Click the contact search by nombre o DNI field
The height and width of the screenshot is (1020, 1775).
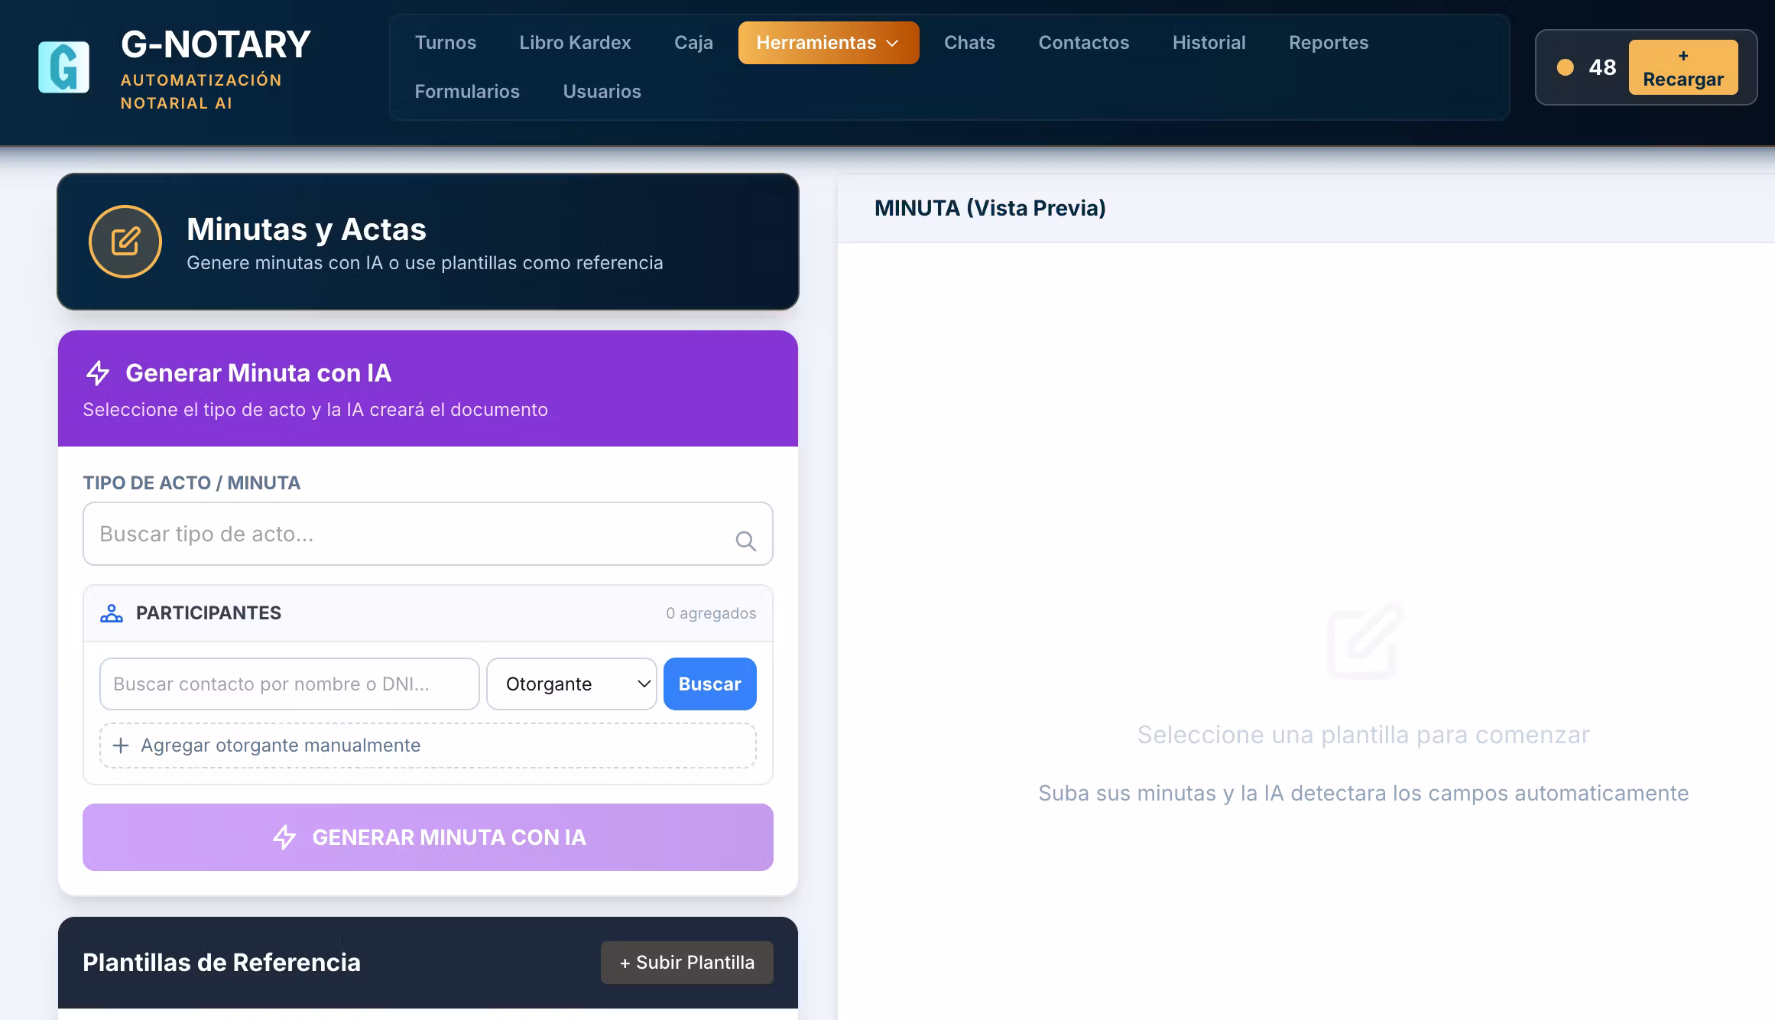[x=289, y=684]
